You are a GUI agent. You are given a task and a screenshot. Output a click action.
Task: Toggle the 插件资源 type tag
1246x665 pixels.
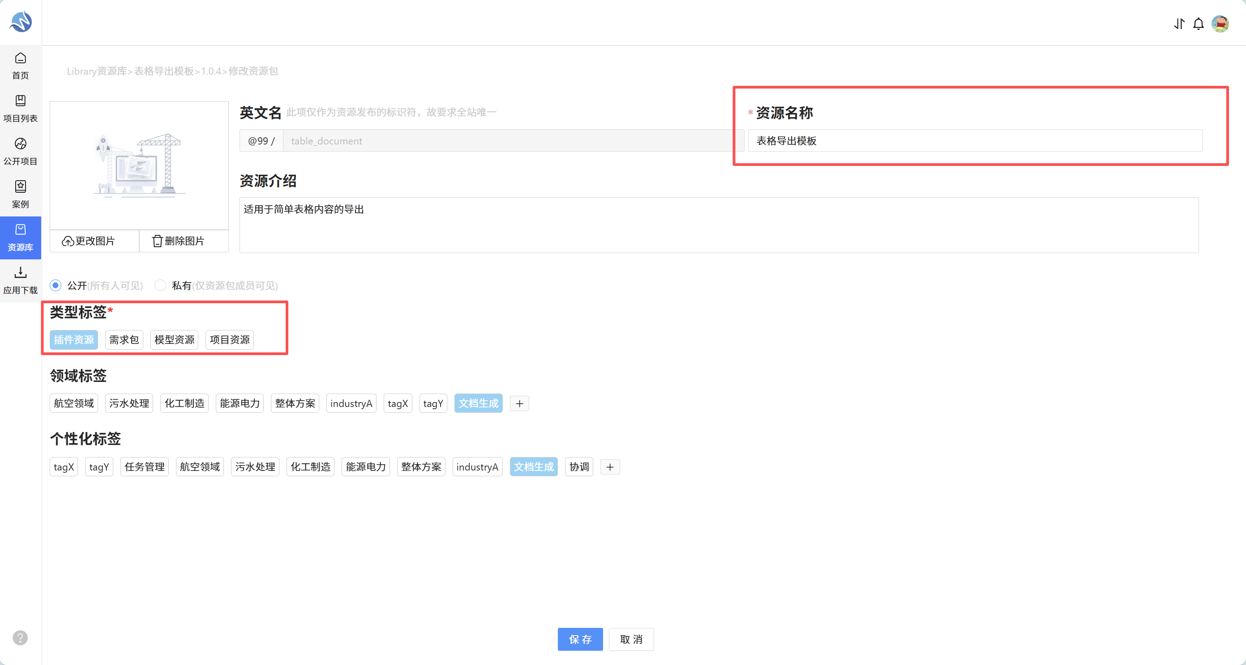(x=73, y=340)
